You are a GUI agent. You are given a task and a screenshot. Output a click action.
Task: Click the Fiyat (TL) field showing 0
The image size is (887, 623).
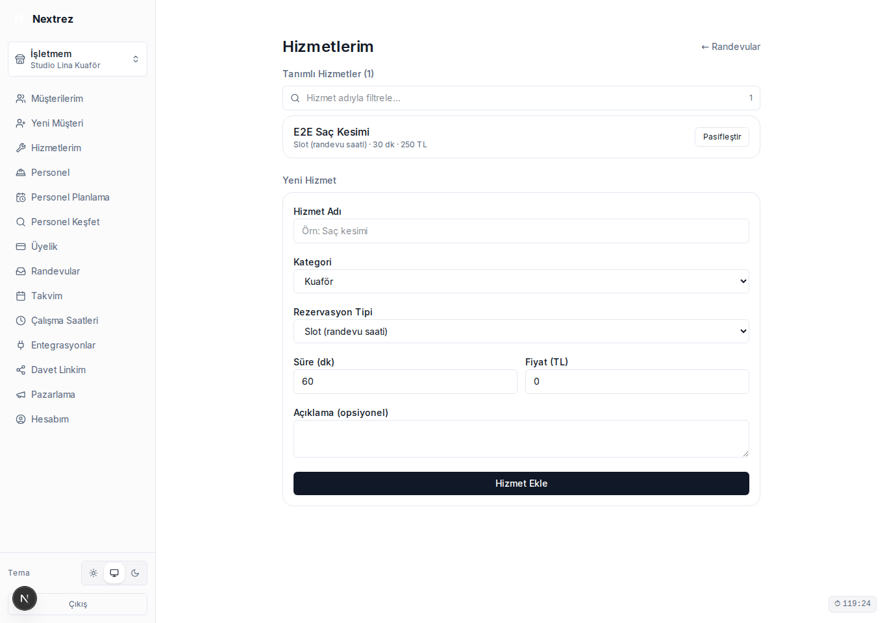pos(637,382)
